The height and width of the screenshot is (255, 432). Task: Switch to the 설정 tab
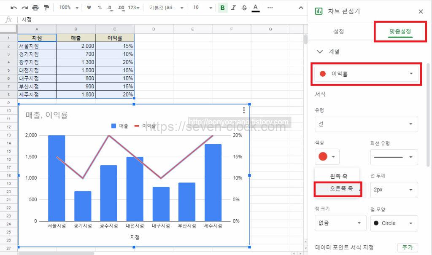(338, 32)
